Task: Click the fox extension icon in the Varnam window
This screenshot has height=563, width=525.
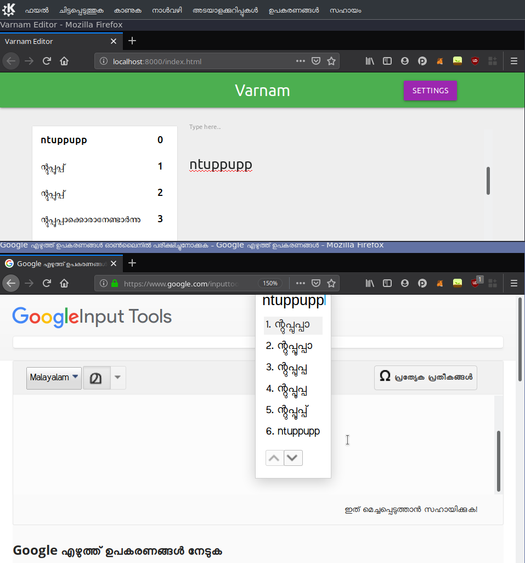Action: 439,61
